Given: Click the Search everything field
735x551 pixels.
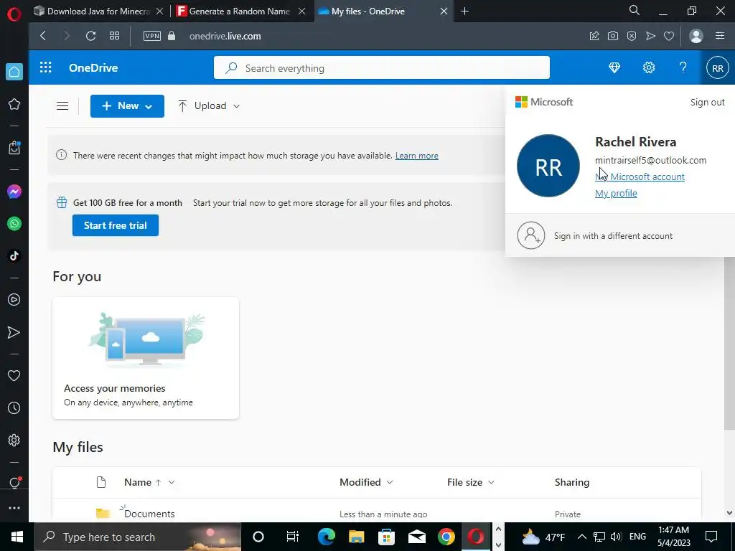Looking at the screenshot, I should tap(382, 68).
